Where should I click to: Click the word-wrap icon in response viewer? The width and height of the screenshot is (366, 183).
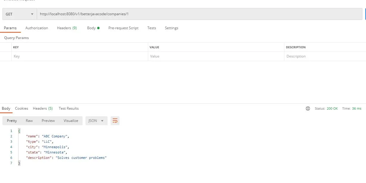coord(115,120)
